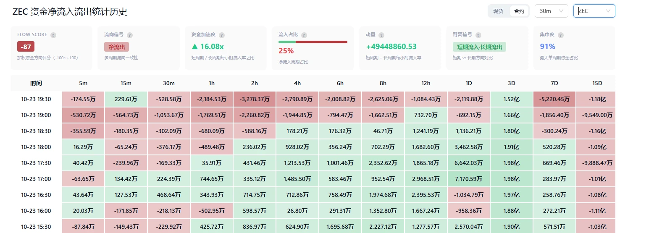The height and width of the screenshot is (233, 654).
Task: Select the 10-23 15:30 time row label
Action: 36,227
